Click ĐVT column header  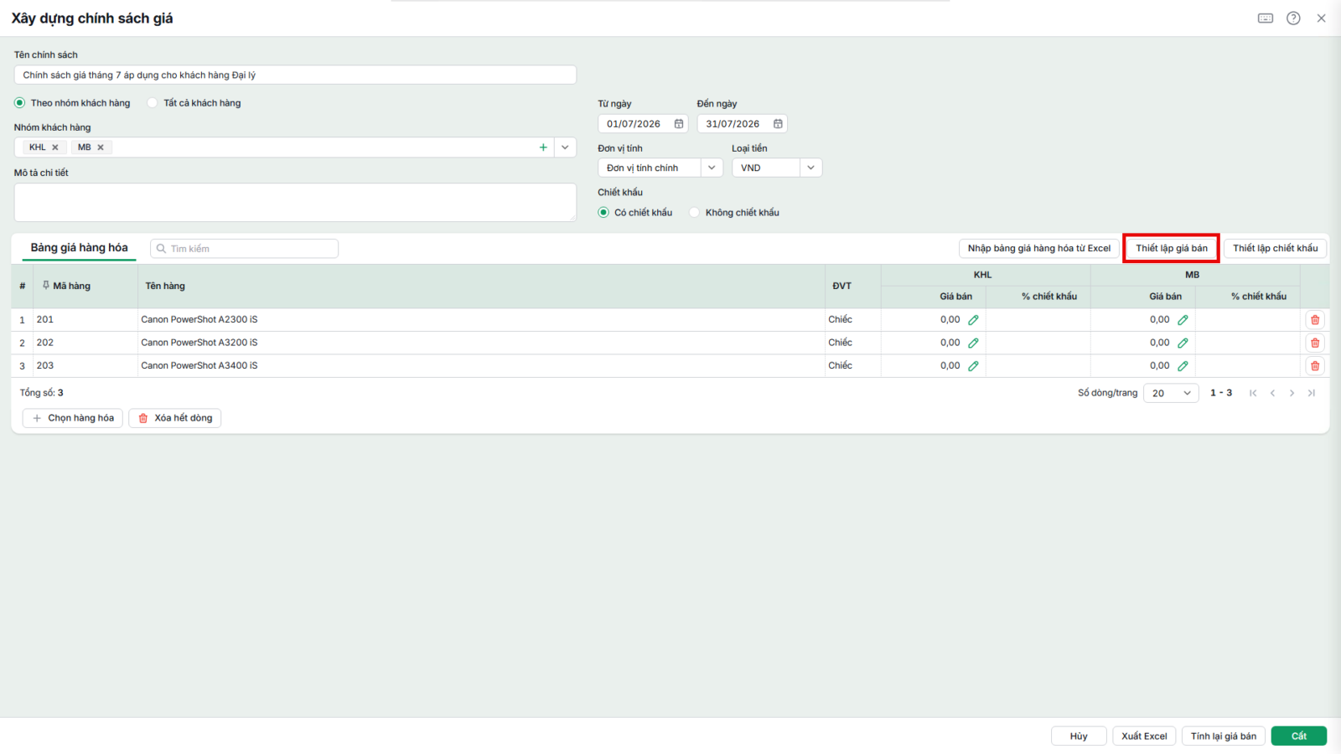point(852,287)
